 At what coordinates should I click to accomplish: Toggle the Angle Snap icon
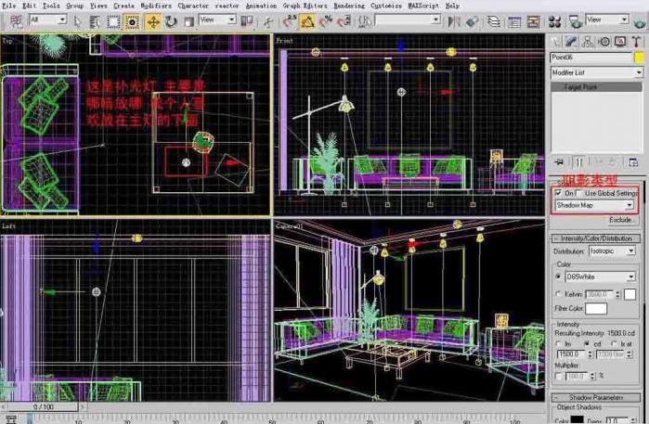(x=307, y=21)
